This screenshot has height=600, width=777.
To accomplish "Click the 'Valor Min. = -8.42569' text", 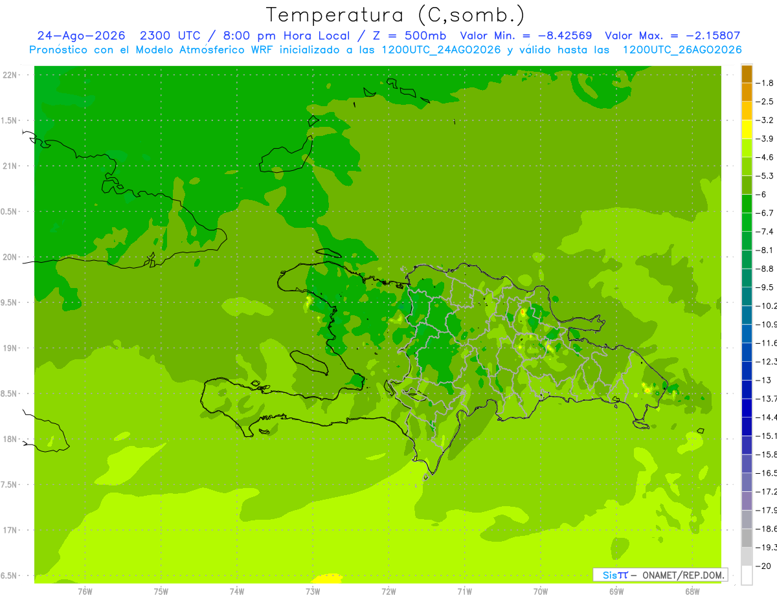I will 526,36.
